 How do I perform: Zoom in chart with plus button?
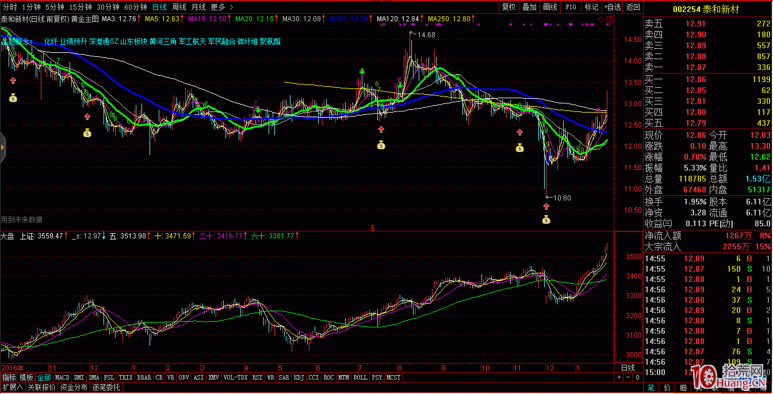[619, 377]
